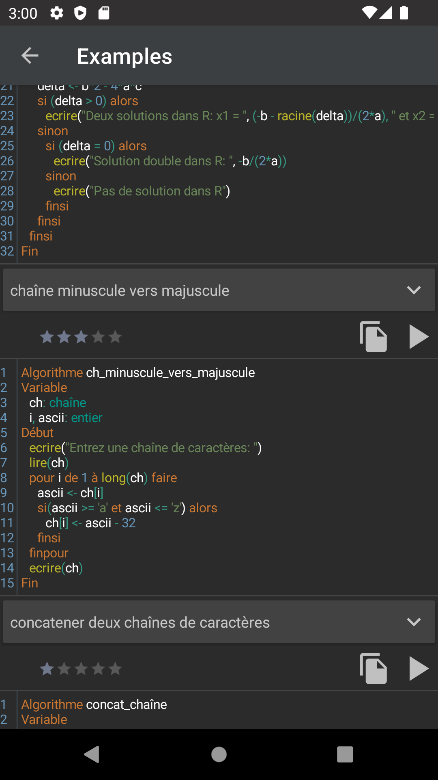Run the chaîne minuscule vers majuscule example

[419, 336]
